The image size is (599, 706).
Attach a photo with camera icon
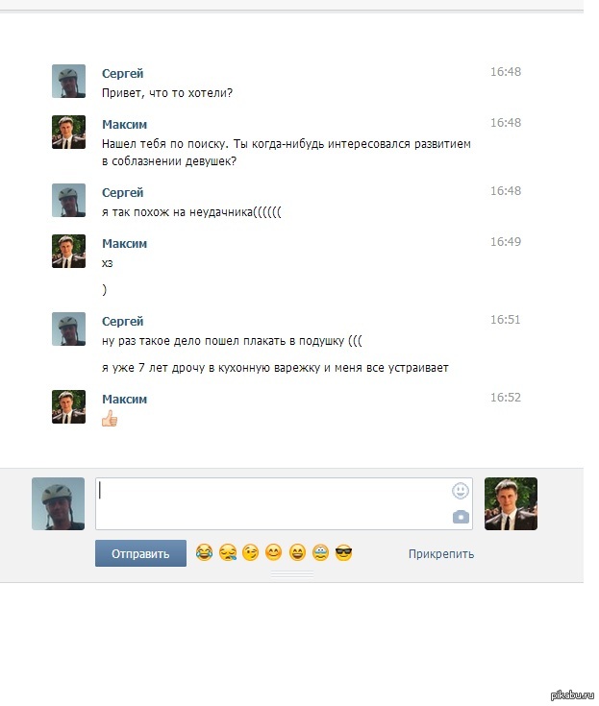tap(461, 517)
